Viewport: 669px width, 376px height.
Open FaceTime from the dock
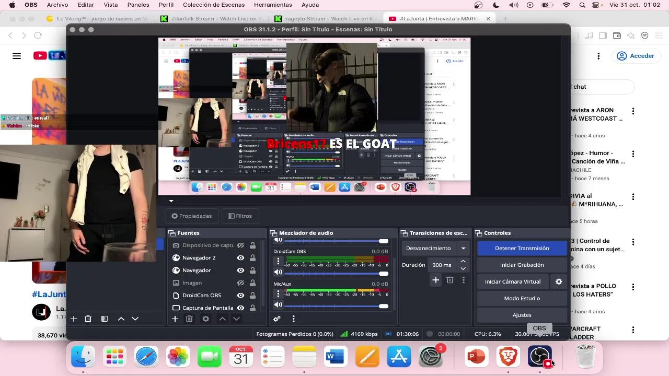point(209,357)
